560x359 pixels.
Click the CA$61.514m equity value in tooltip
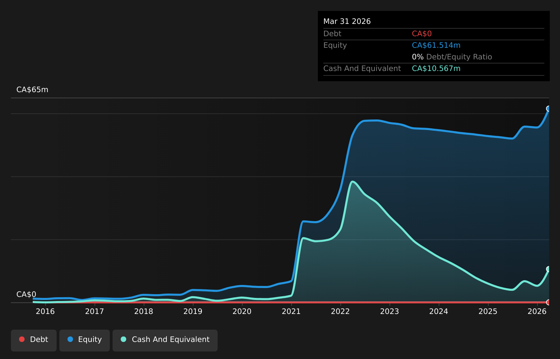pyautogui.click(x=436, y=45)
